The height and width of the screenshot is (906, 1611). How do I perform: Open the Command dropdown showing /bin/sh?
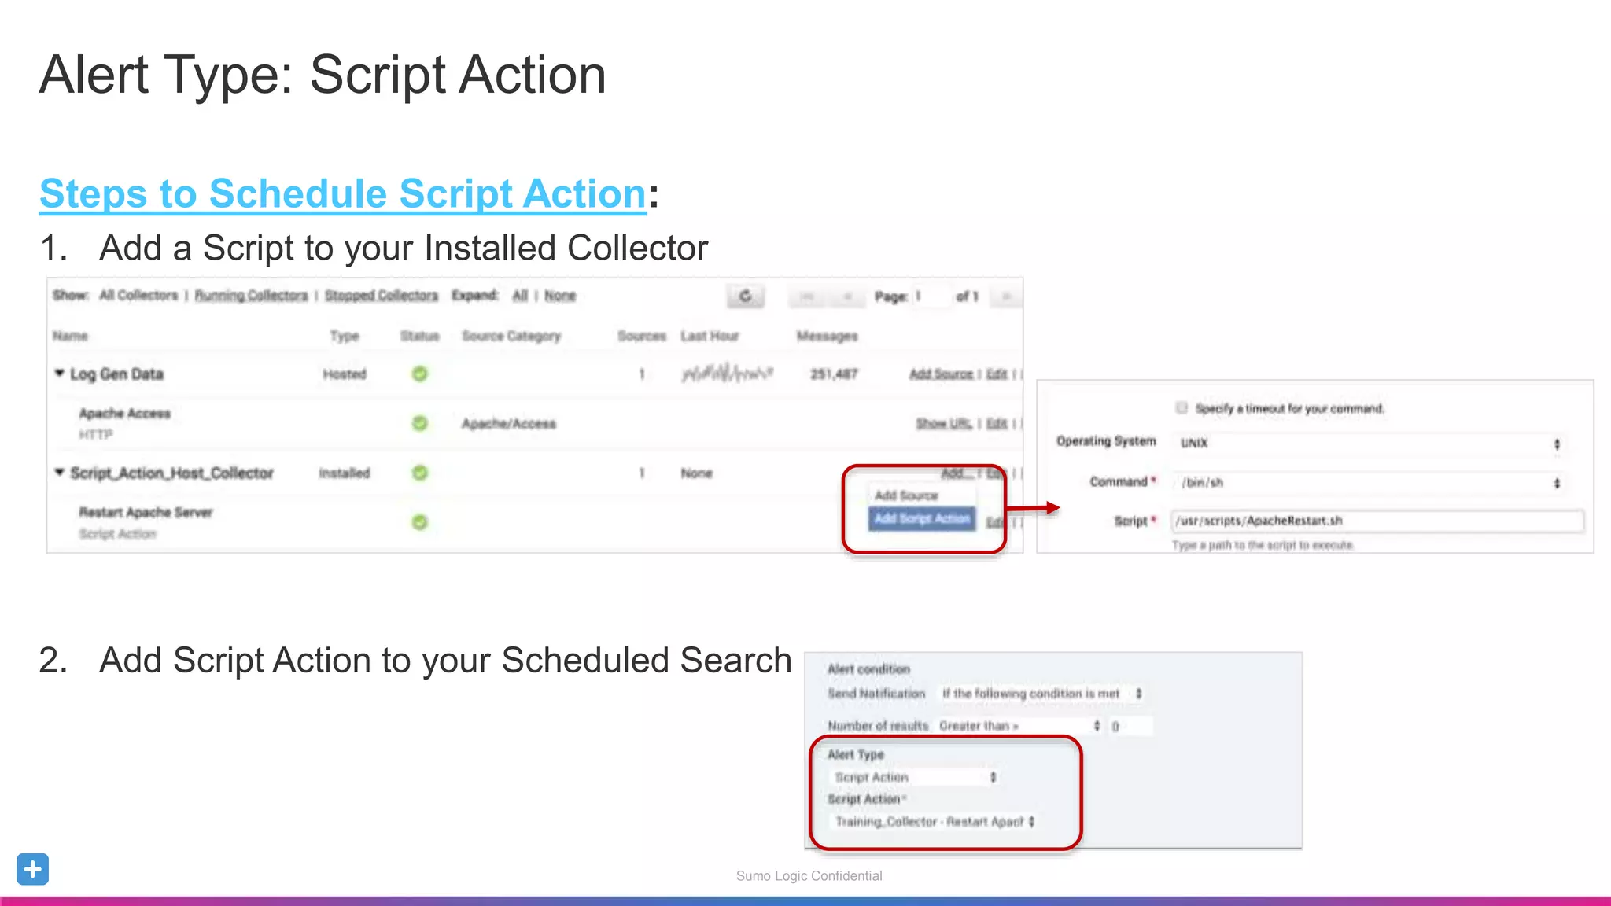point(1370,482)
